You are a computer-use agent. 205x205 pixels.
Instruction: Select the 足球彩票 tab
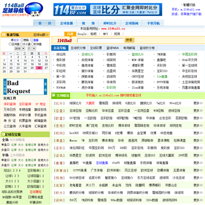pyautogui.click(x=96, y=48)
